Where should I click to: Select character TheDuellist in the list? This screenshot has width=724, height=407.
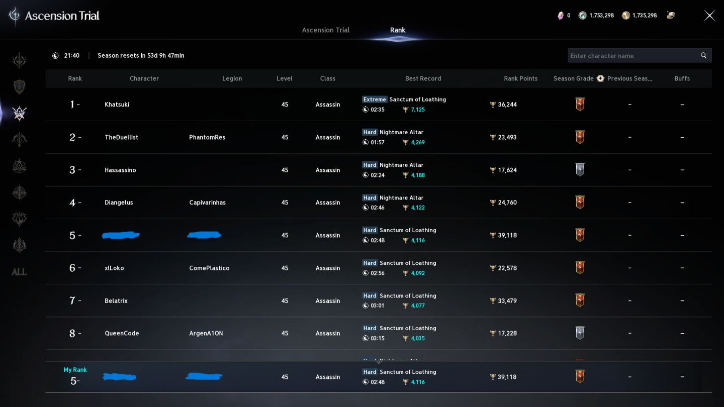point(122,137)
